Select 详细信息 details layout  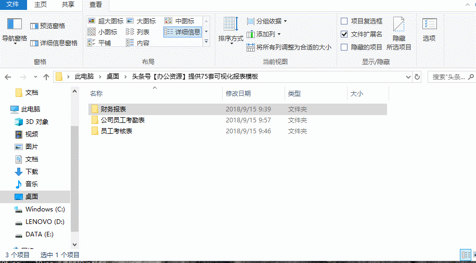183,32
